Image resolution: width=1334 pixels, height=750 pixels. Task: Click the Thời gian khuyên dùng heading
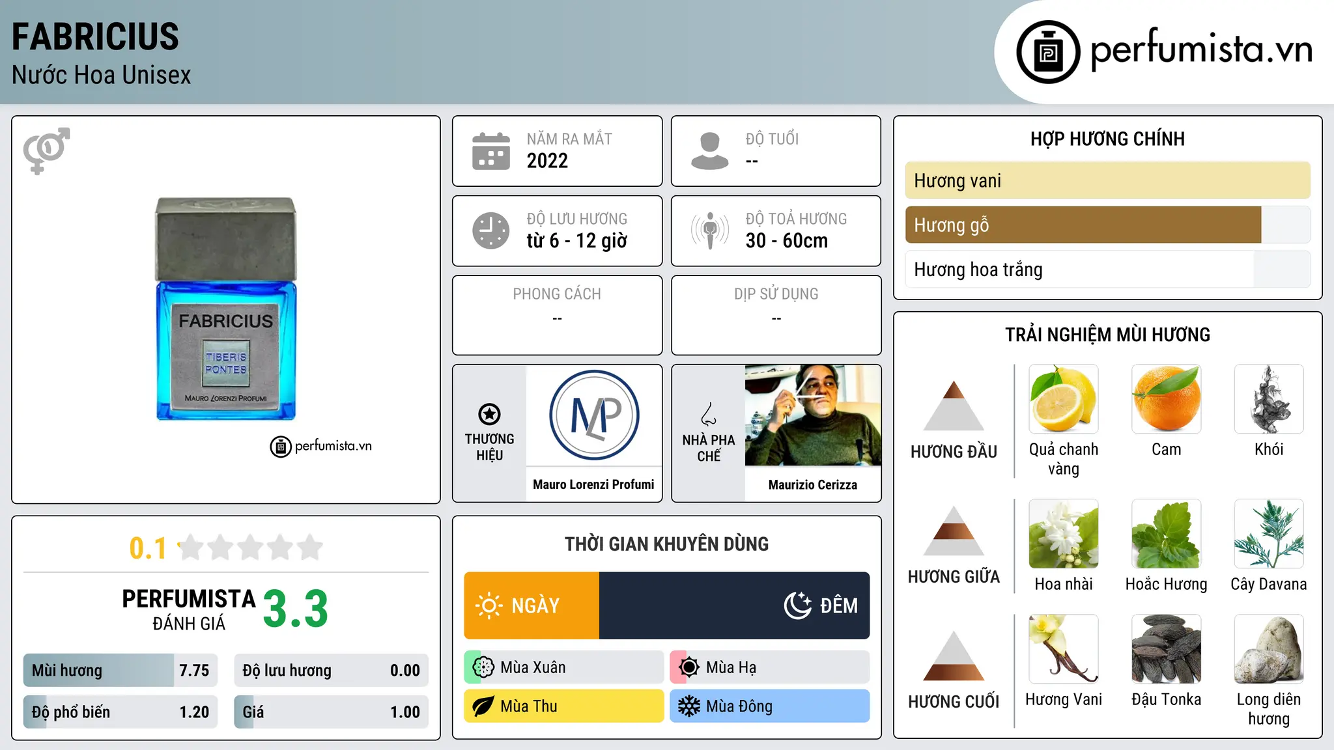[667, 544]
